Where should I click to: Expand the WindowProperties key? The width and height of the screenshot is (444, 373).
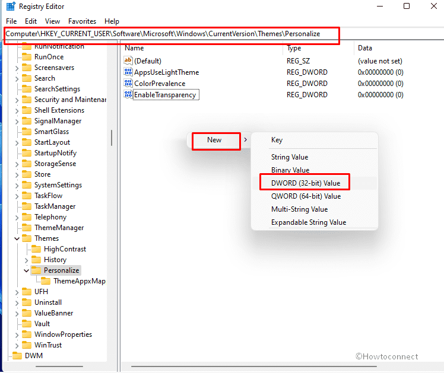(x=17, y=335)
